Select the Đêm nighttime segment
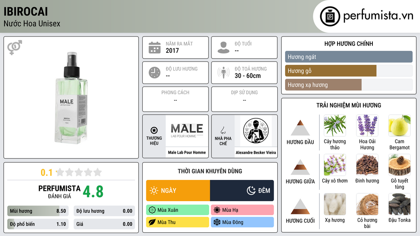Viewport: 420px width, 236px height. pos(242,191)
